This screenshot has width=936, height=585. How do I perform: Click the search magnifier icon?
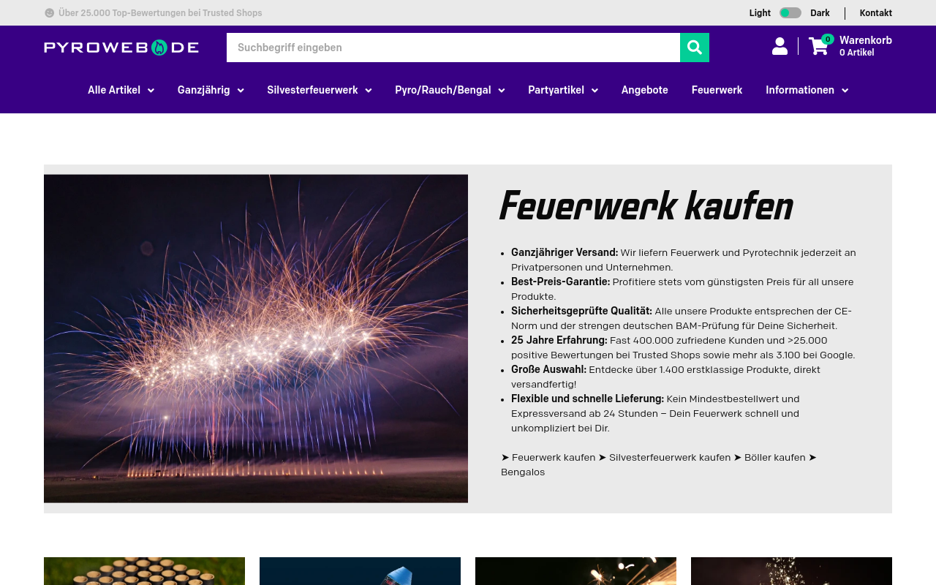coord(694,48)
